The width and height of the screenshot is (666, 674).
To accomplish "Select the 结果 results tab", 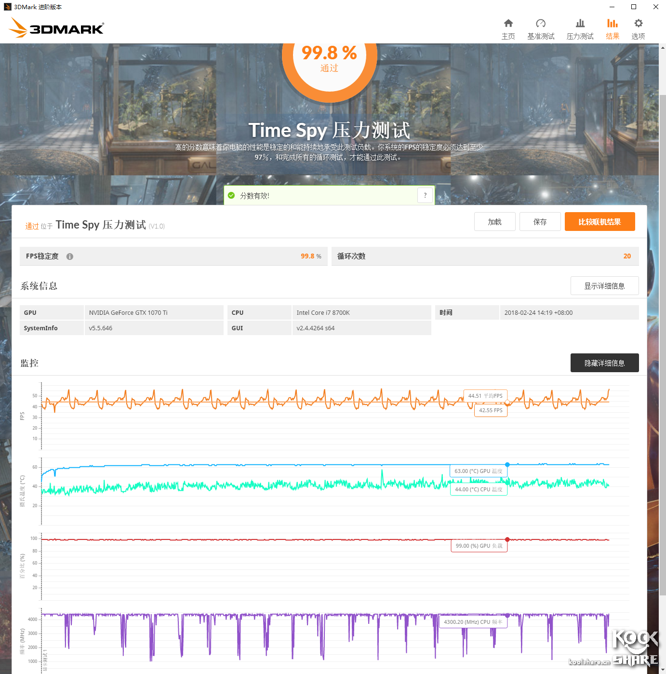I will 613,29.
